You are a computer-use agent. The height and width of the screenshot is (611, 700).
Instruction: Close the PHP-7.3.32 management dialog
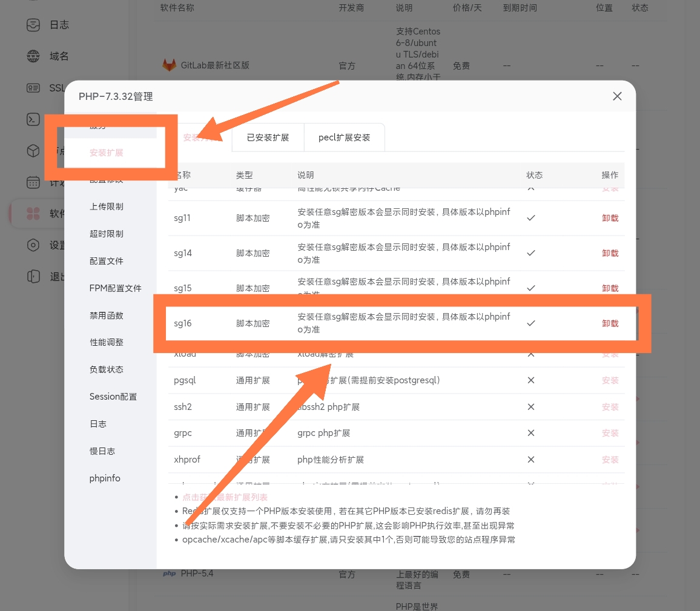(x=617, y=96)
